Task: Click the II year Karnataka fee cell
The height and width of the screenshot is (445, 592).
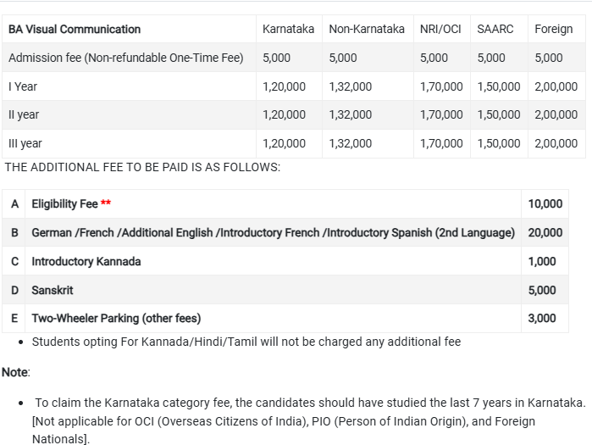Action: point(285,114)
